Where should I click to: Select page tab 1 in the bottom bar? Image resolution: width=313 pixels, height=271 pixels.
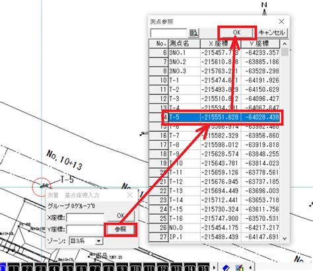[x=14, y=268]
